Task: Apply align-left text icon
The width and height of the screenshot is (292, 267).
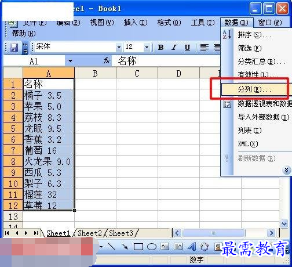Action: click(205, 48)
